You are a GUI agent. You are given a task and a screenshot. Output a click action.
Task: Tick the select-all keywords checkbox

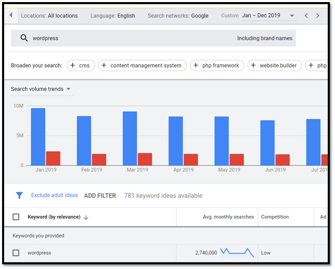click(16, 217)
